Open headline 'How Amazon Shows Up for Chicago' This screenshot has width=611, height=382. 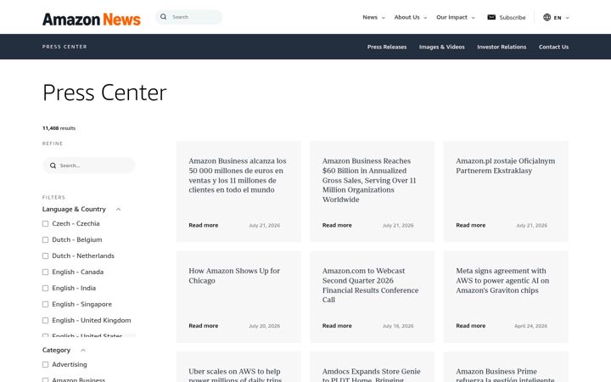(234, 276)
